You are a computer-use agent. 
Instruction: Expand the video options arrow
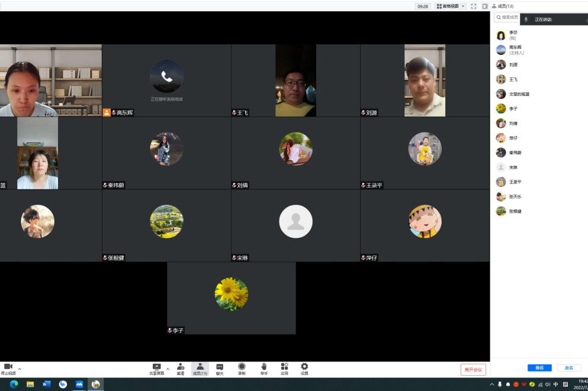(x=20, y=369)
